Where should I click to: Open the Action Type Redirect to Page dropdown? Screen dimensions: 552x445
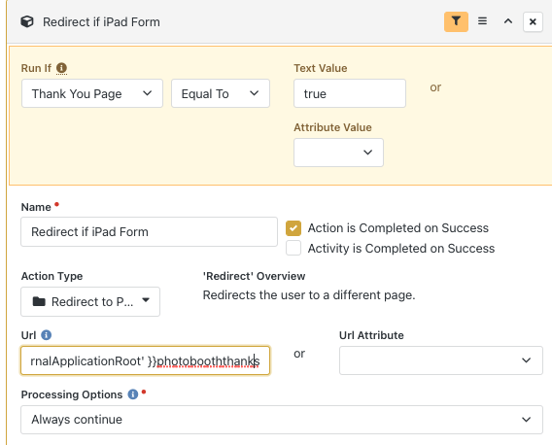(90, 301)
